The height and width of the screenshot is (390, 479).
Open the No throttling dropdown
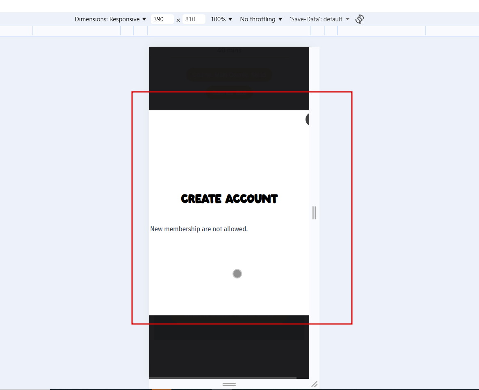coord(261,19)
